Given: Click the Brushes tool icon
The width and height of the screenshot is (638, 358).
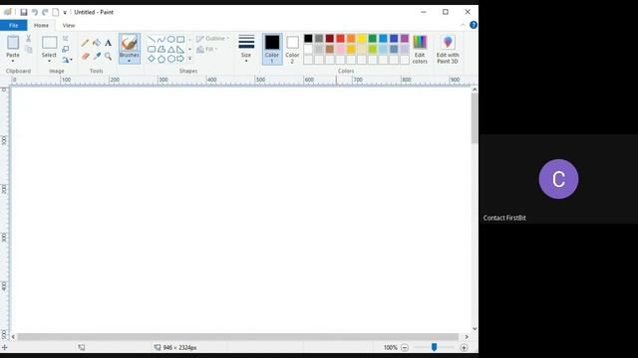Looking at the screenshot, I should tap(130, 43).
